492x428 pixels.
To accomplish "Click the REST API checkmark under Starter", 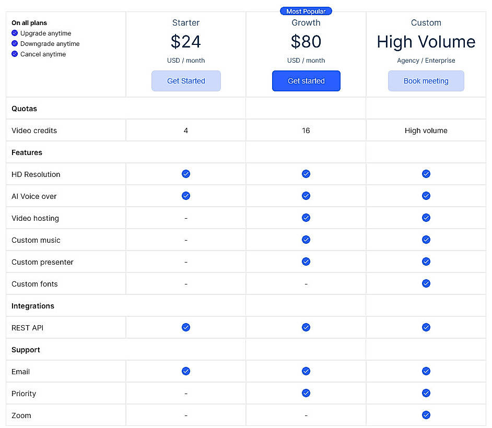I will (x=186, y=327).
